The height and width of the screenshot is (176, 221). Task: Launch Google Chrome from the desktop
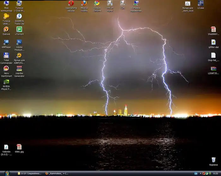97,3
